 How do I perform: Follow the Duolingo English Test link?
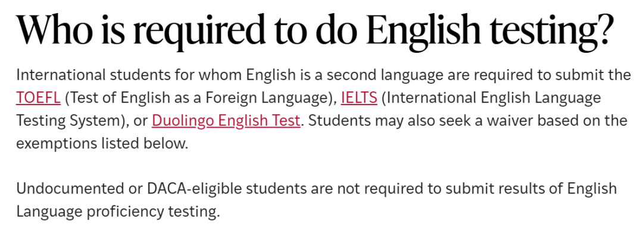click(226, 121)
